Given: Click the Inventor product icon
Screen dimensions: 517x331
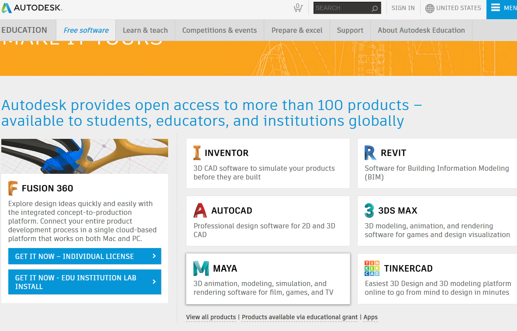Looking at the screenshot, I should 197,153.
